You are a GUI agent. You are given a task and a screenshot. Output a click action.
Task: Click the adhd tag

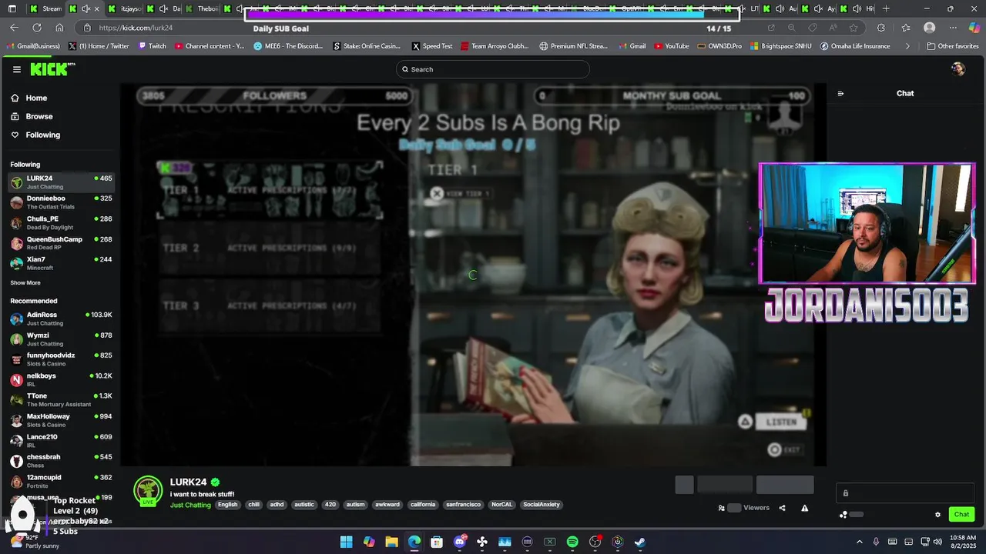pyautogui.click(x=277, y=505)
